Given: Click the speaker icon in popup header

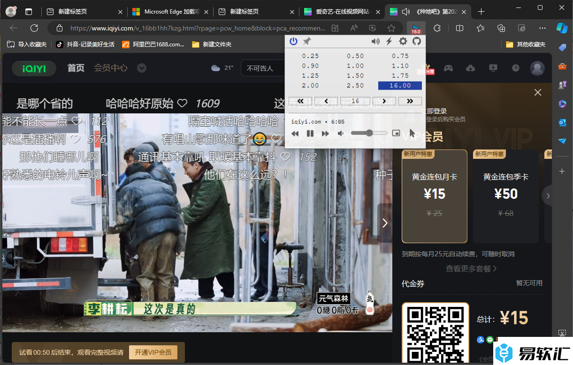Looking at the screenshot, I should pyautogui.click(x=375, y=41).
